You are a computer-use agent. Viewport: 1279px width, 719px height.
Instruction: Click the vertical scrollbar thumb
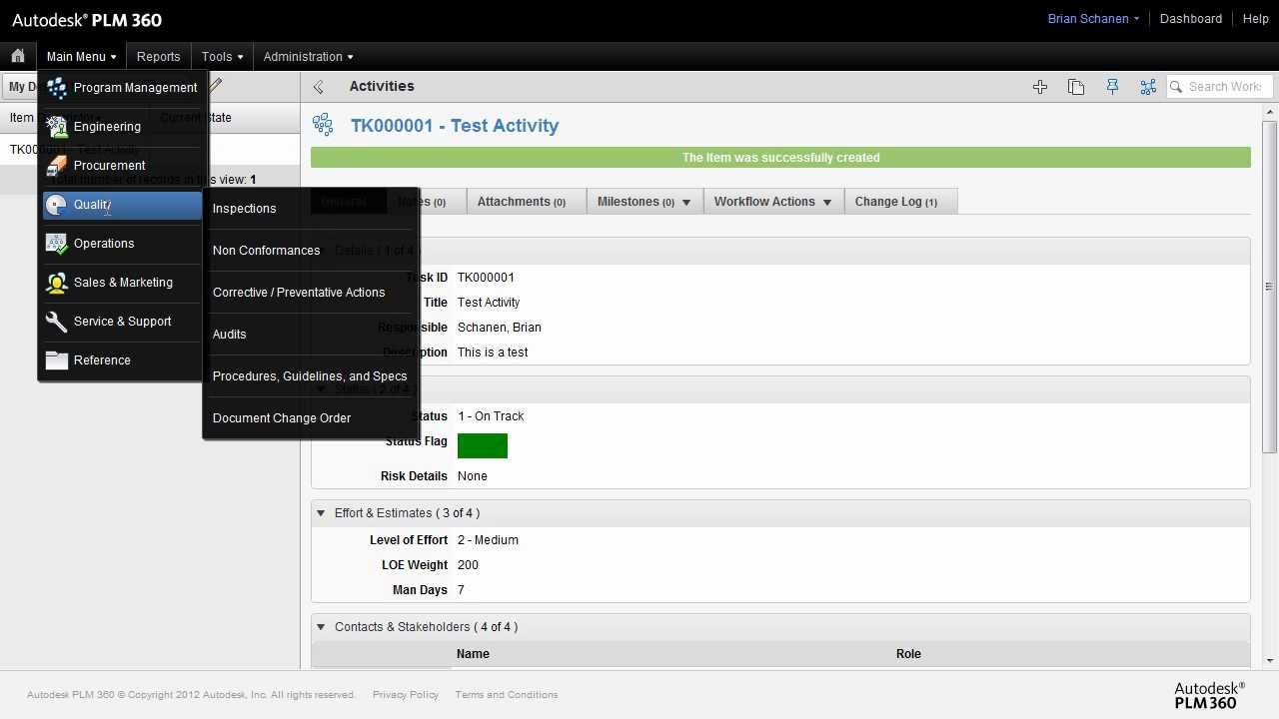1269,287
